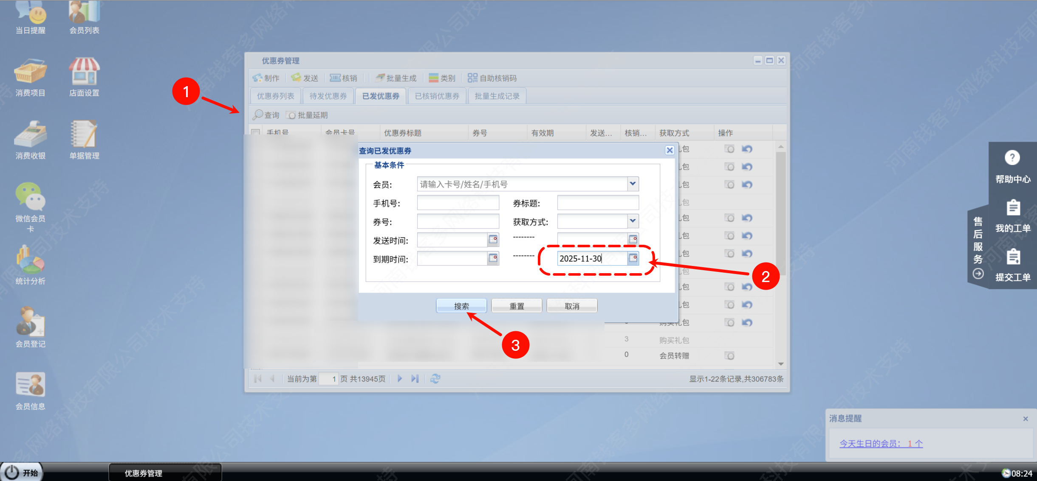Expand the 会员 combo box dropdown arrow
Image resolution: width=1037 pixels, height=481 pixels.
point(633,184)
